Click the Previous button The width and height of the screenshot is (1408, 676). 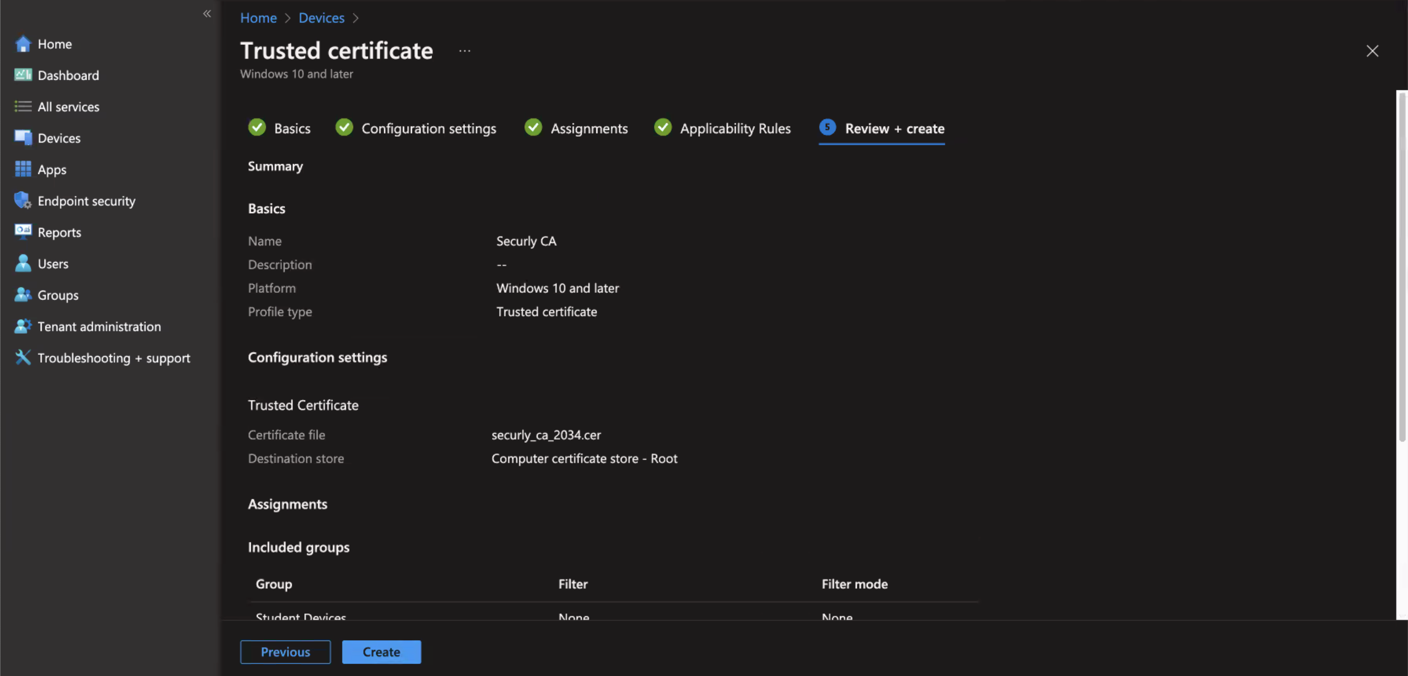click(x=285, y=652)
